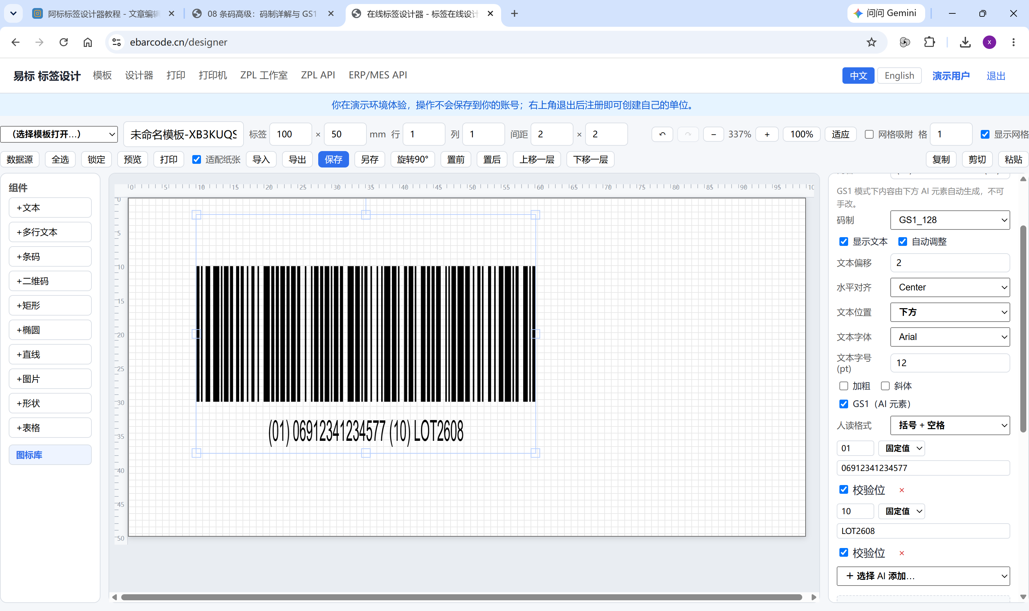Add a barcode with +条码 button
This screenshot has height=611, width=1029.
(x=50, y=257)
